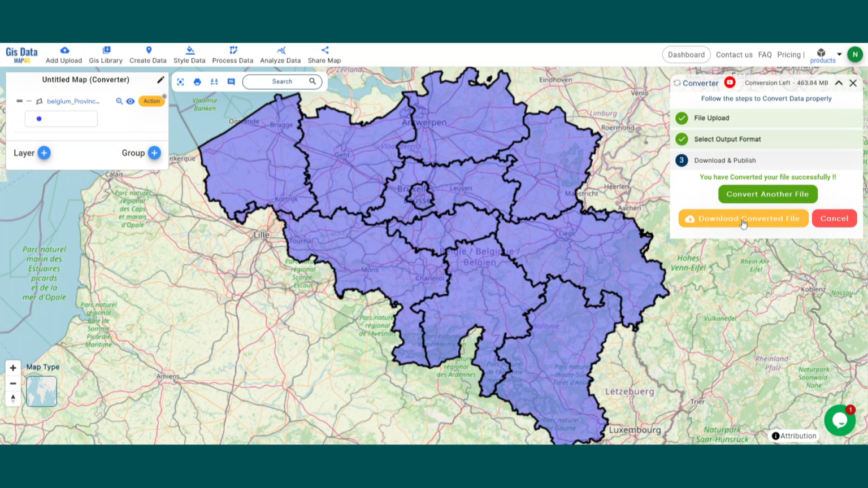The image size is (868, 488).
Task: Click the Style Data icon
Action: (x=189, y=54)
